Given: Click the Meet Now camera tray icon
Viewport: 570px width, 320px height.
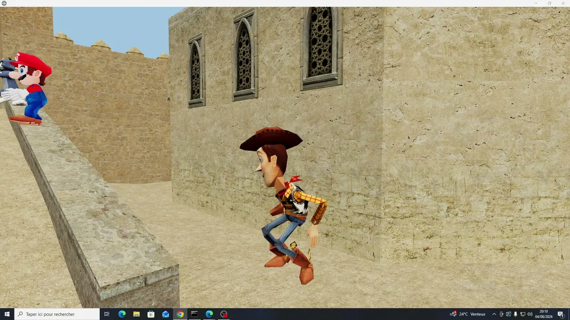Looking at the screenshot, I should [501, 314].
